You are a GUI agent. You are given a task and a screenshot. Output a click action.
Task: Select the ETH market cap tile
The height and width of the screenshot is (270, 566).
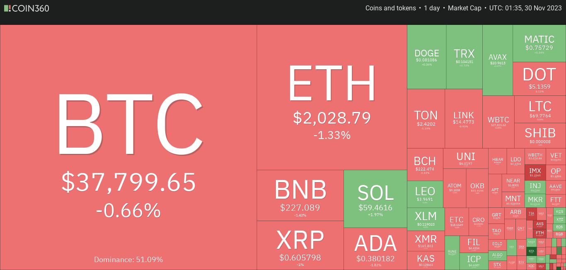(332, 97)
